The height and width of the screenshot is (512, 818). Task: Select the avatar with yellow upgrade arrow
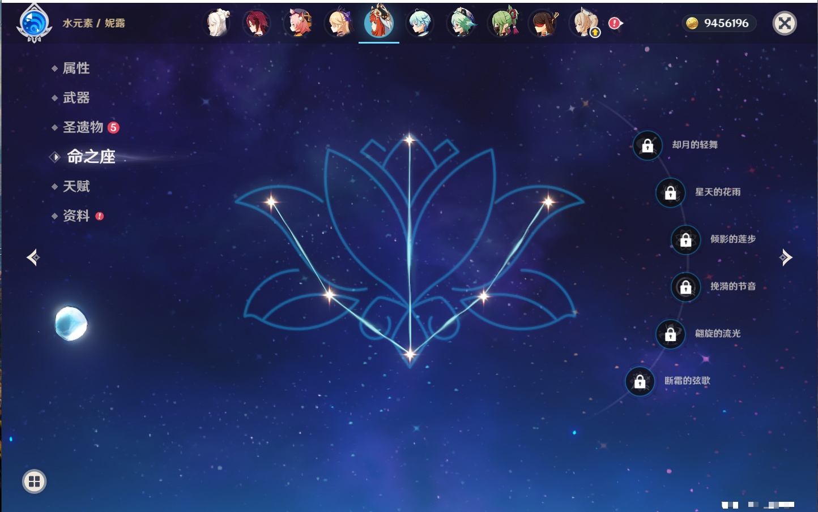(x=585, y=23)
